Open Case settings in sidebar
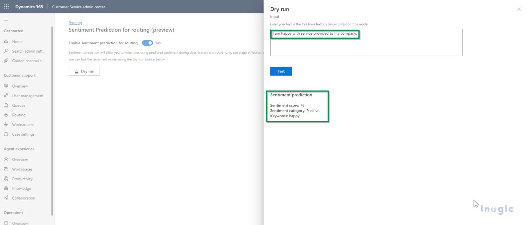The image size is (527, 225). [x=23, y=134]
